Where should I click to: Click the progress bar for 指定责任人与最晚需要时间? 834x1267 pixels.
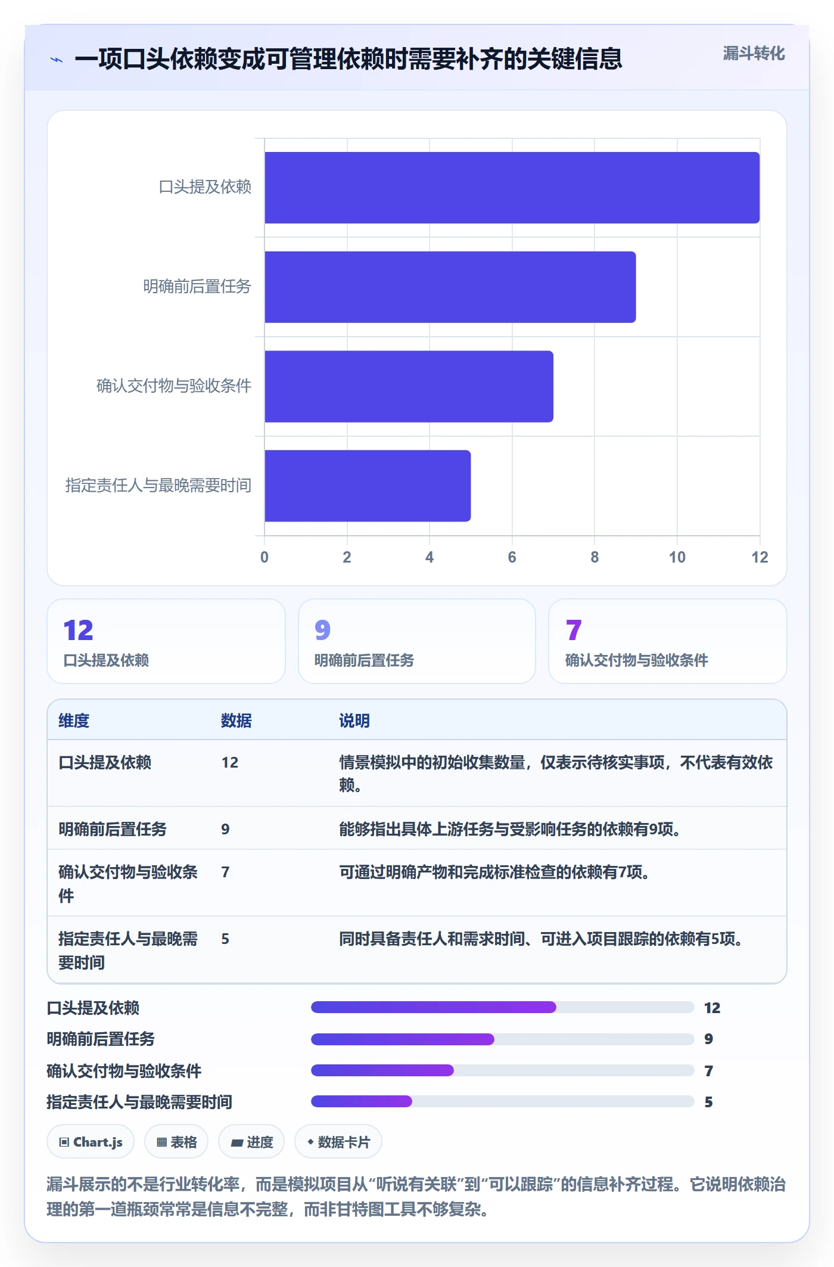pyautogui.click(x=503, y=1101)
